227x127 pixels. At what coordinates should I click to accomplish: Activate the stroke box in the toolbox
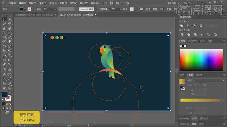tap(8, 98)
